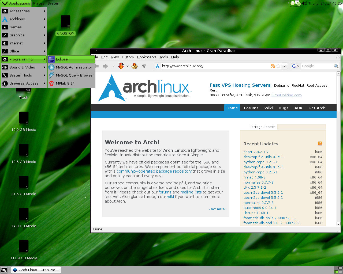Bookmark this page with the star icon
Viewport: 343px width, 274px height.
[x=278, y=66]
